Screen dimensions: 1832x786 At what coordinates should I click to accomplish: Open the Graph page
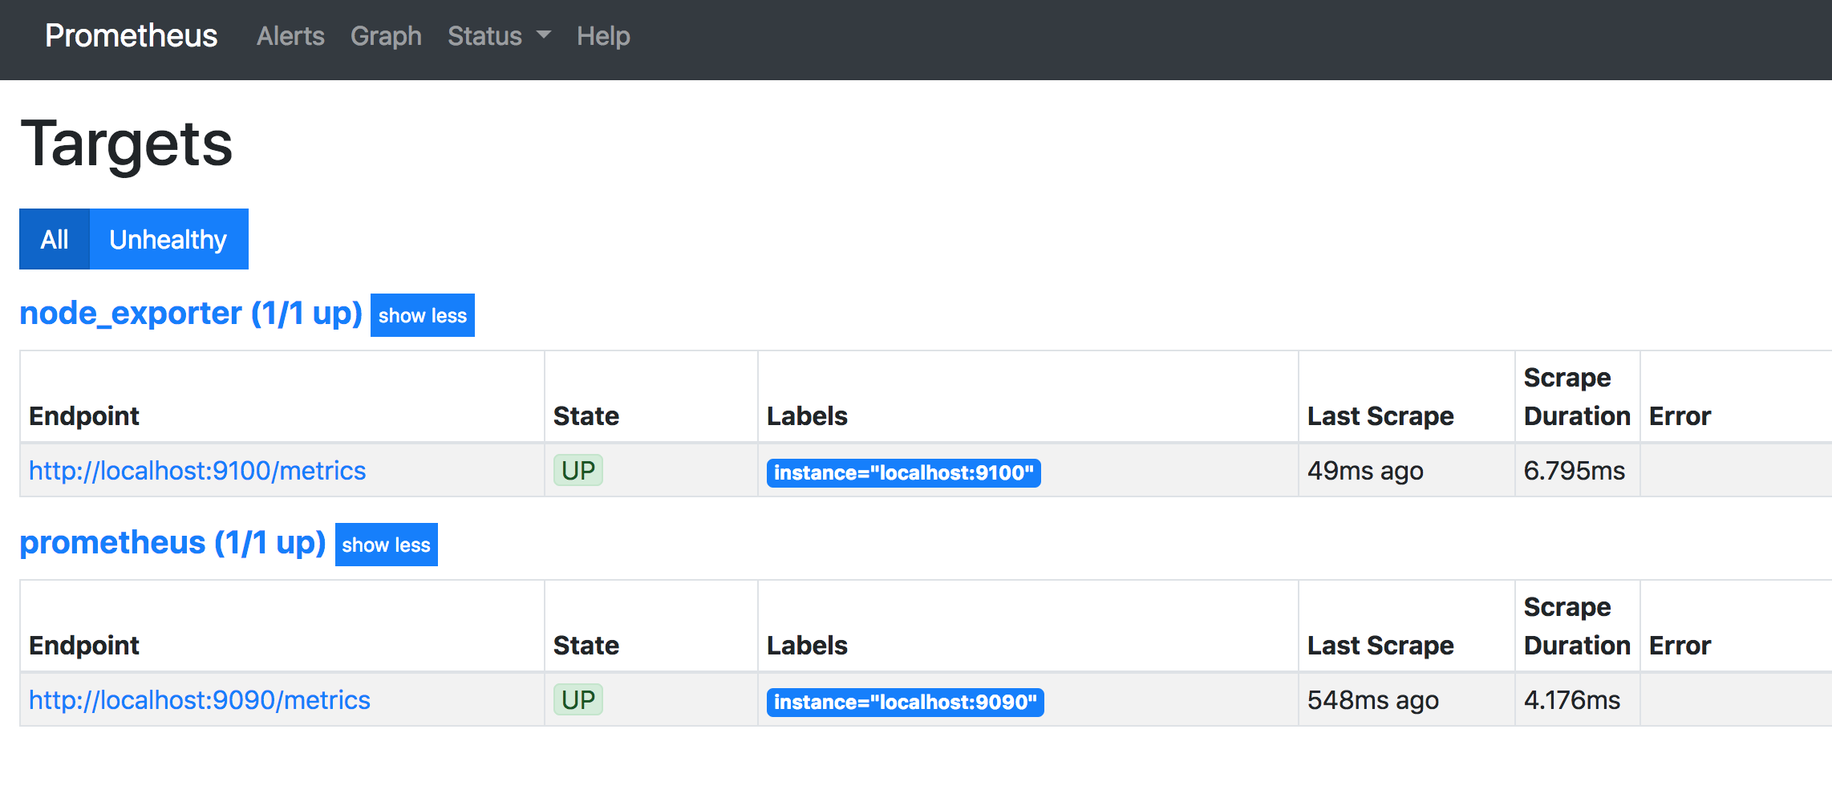(386, 36)
